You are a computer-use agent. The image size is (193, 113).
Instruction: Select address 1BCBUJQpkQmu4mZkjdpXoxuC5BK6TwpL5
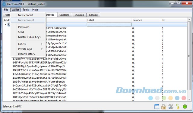point(39,66)
